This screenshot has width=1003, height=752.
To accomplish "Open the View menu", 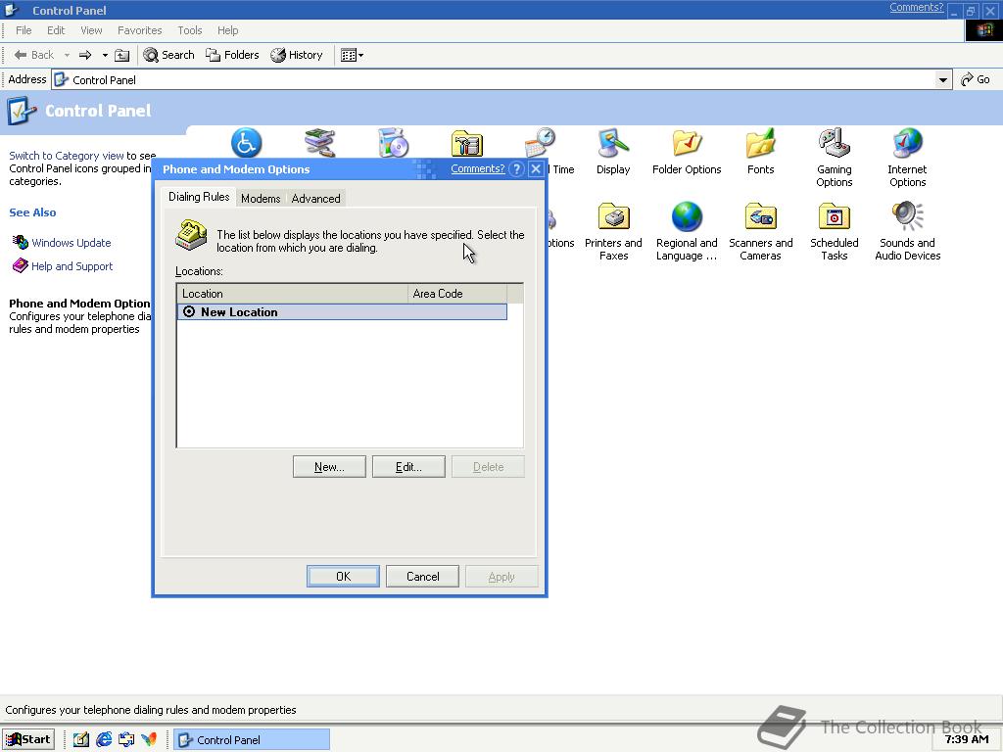I will tap(91, 30).
